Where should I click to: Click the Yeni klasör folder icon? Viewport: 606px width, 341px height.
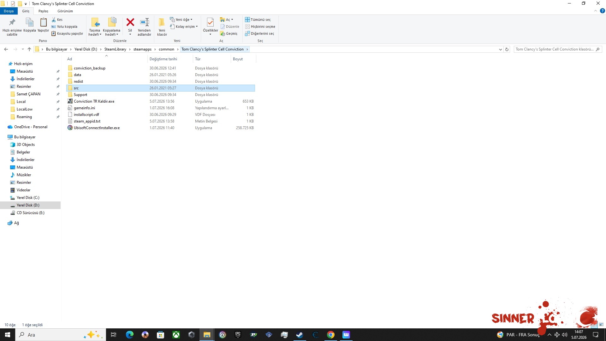[162, 22]
